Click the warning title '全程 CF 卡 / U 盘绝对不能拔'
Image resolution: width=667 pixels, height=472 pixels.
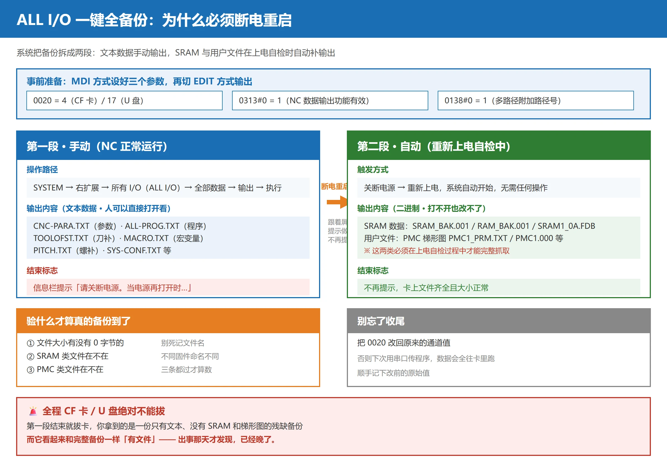point(104,411)
